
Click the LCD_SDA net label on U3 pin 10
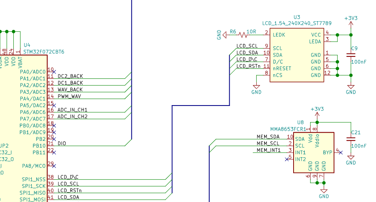247,53
